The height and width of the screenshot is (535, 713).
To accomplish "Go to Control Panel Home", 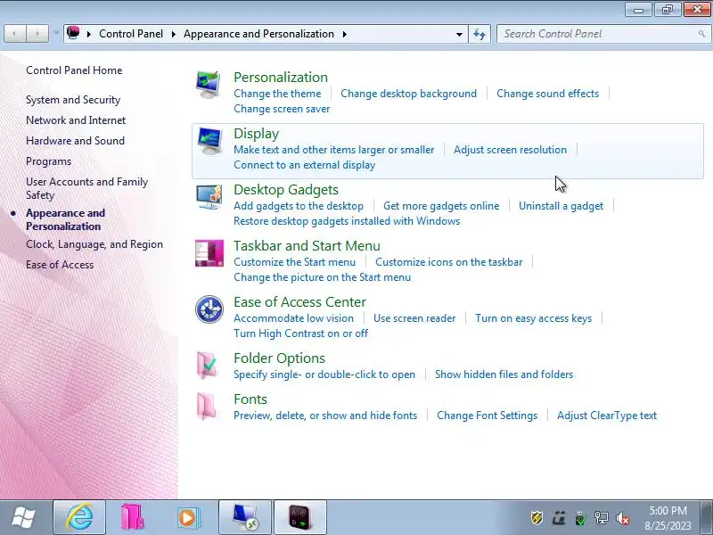I will click(74, 70).
